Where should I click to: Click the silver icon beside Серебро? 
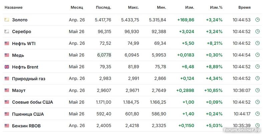pos(7,32)
